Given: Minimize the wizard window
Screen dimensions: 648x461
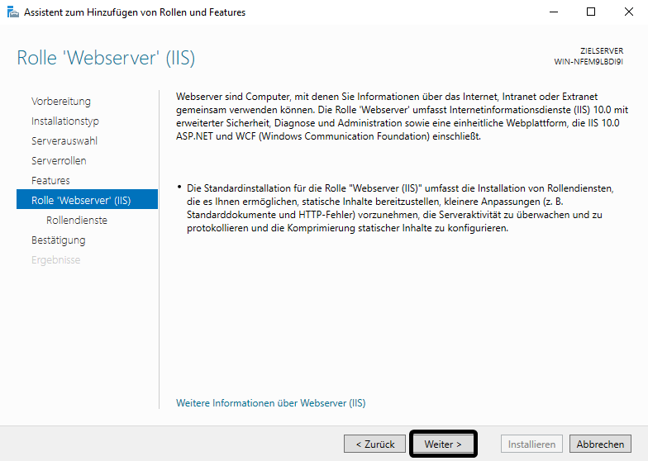Looking at the screenshot, I should (554, 12).
